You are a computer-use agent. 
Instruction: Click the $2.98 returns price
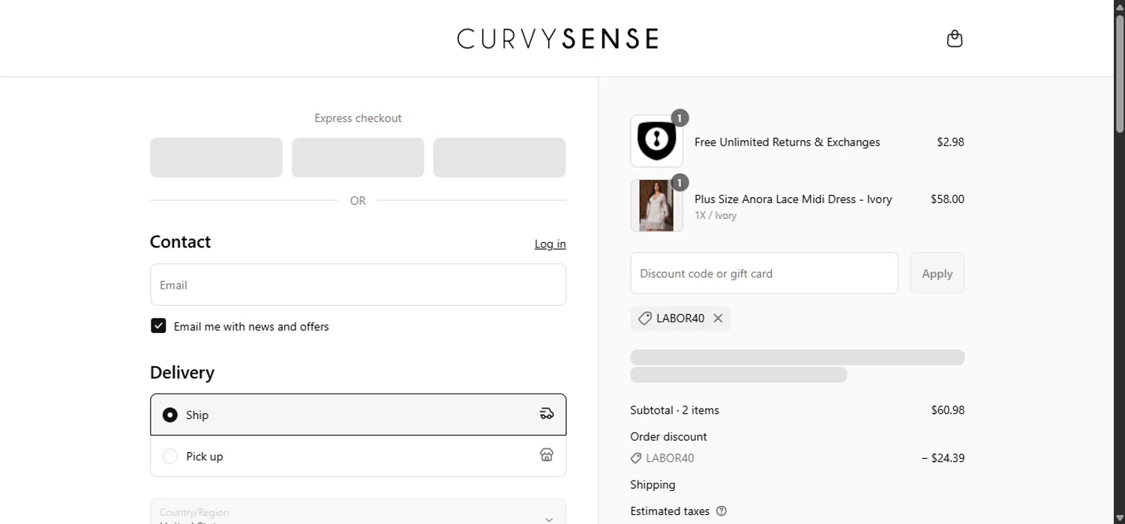pos(950,142)
